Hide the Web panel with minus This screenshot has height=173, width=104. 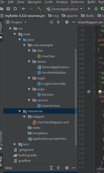click(74, 168)
